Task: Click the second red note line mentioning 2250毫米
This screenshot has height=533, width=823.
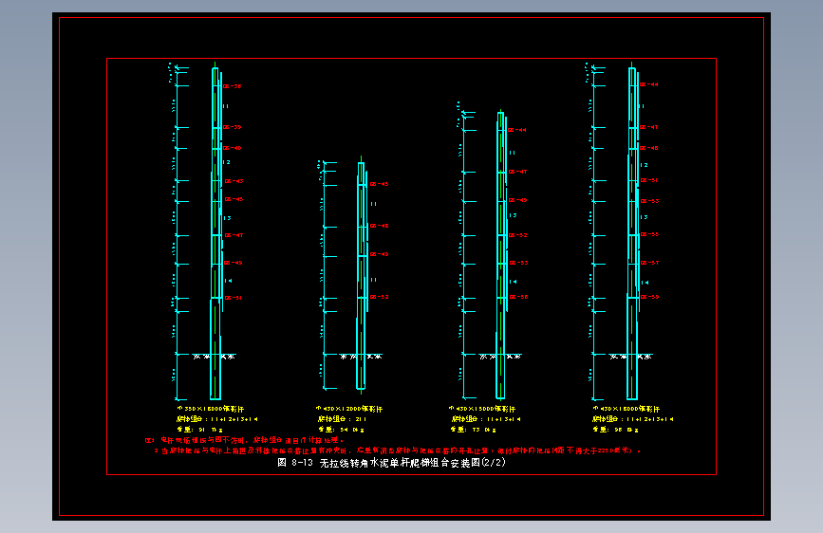Action: coord(398,450)
